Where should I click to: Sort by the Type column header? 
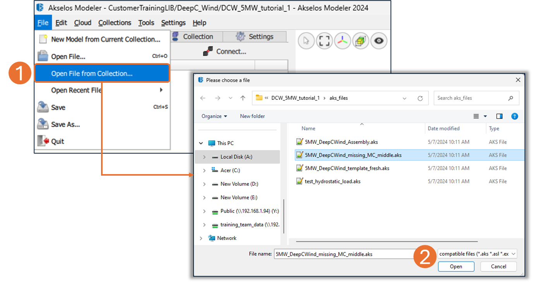click(494, 128)
